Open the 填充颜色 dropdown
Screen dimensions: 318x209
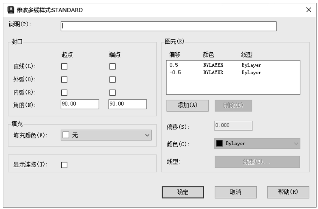pos(106,135)
